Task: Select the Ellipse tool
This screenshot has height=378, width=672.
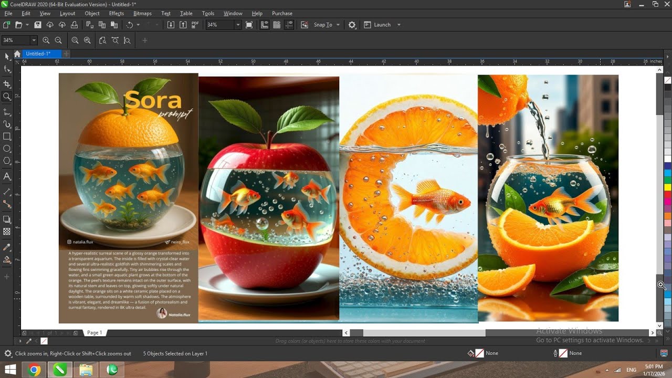Action: tap(7, 149)
